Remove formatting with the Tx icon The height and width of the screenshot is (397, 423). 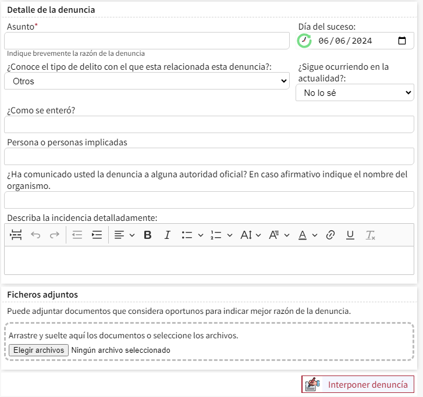[x=370, y=235]
